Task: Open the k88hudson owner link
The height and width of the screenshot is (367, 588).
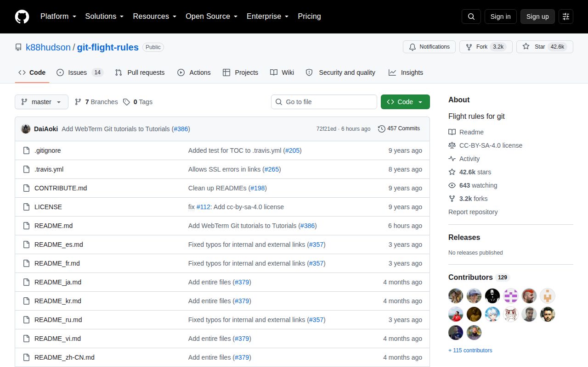Action: [48, 47]
